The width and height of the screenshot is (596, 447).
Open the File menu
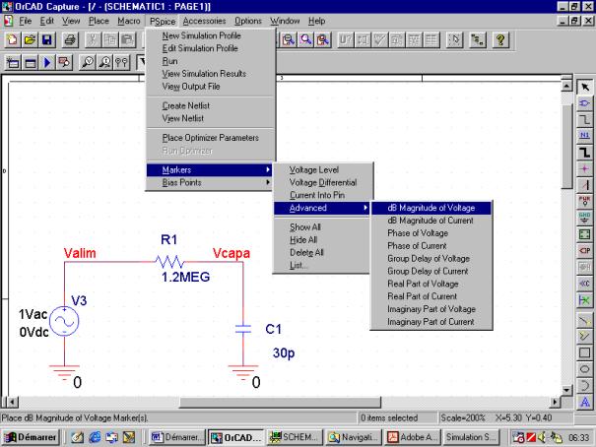point(25,21)
